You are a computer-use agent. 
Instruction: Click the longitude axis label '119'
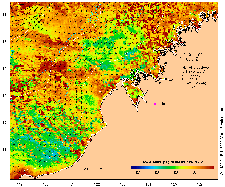20,185
